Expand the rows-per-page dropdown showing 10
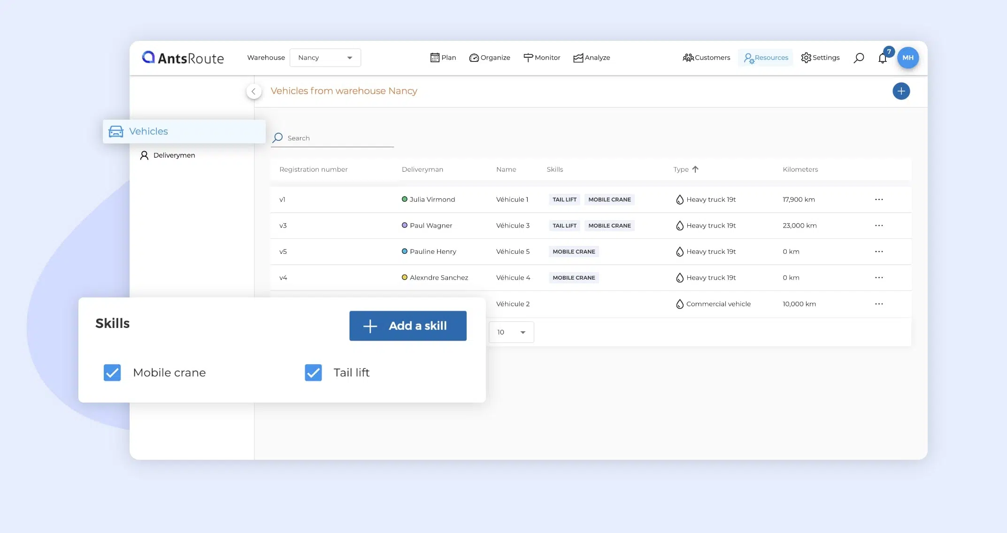 tap(511, 332)
